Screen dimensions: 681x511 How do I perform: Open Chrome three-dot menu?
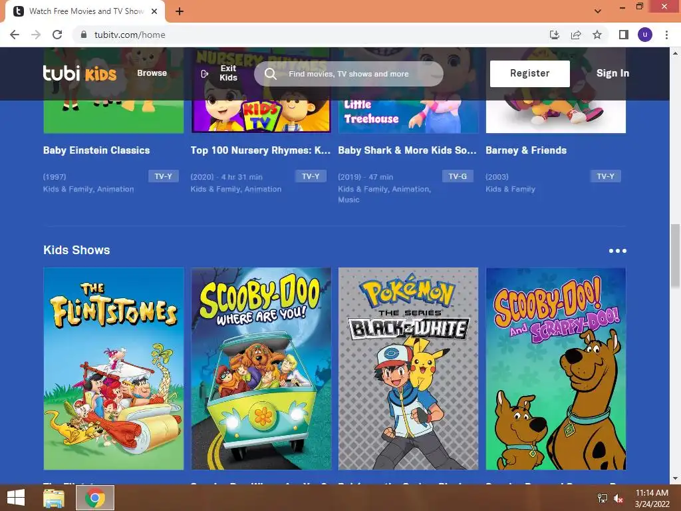coord(666,35)
